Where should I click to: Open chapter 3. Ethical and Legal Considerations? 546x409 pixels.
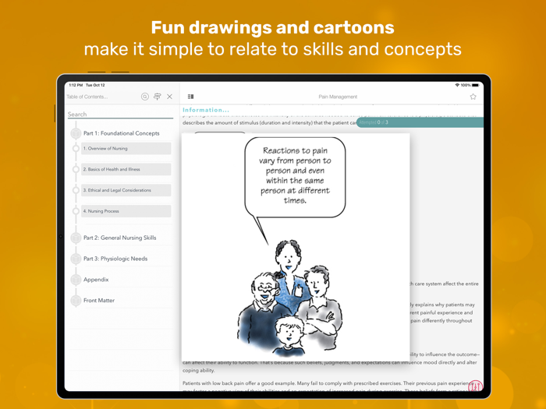[126, 190]
